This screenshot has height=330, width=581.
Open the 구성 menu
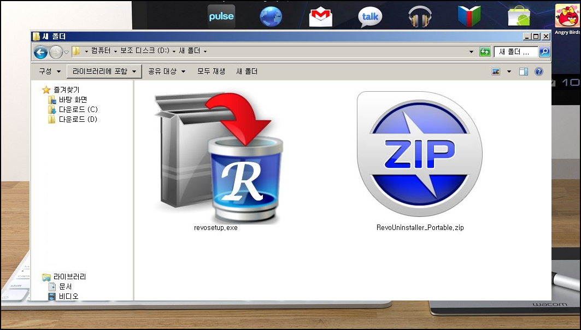(50, 71)
